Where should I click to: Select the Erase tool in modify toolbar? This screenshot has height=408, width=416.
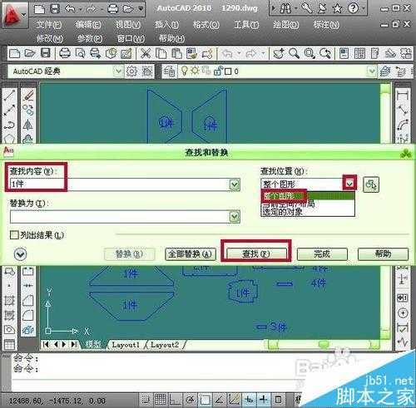click(28, 95)
